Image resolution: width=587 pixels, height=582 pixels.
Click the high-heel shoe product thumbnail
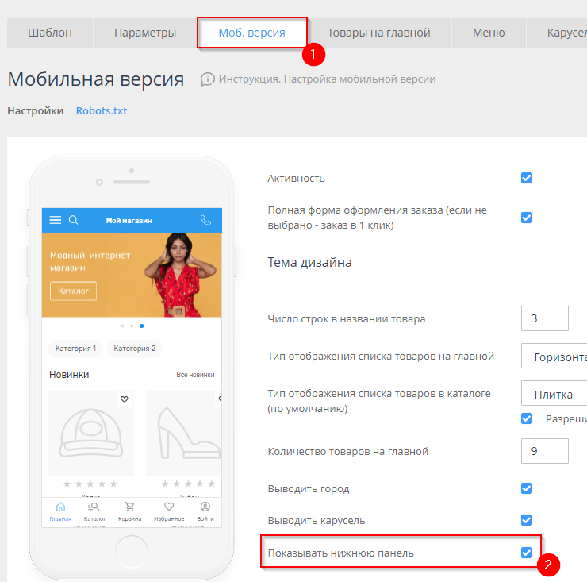(x=184, y=433)
